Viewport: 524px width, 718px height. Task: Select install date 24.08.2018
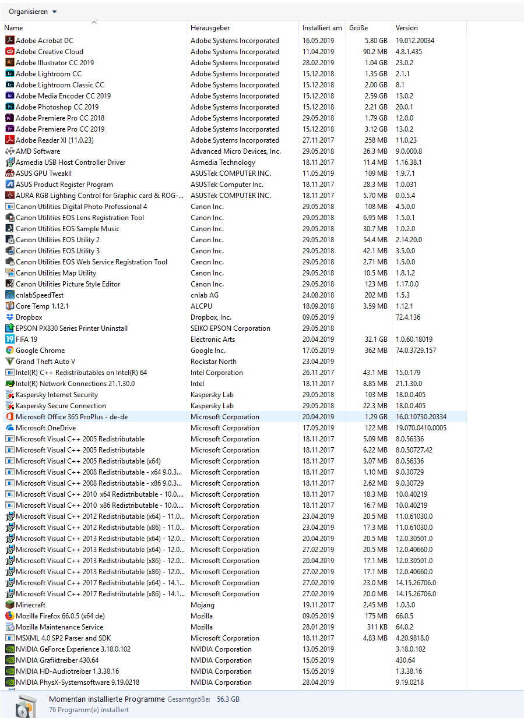coord(318,295)
